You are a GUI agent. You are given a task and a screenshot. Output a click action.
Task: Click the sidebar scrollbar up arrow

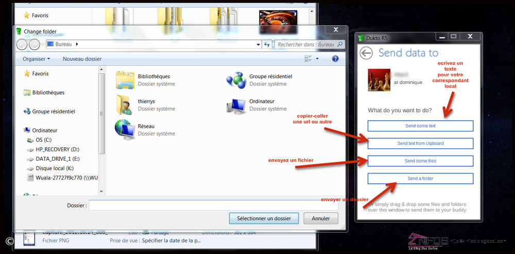[101, 70]
